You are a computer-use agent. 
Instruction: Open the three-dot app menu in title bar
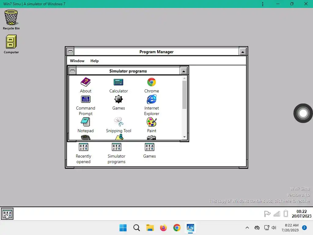[263, 4]
